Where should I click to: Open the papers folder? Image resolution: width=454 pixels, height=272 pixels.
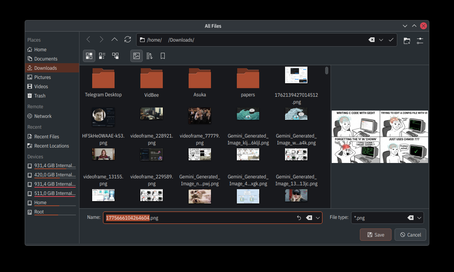tap(248, 82)
